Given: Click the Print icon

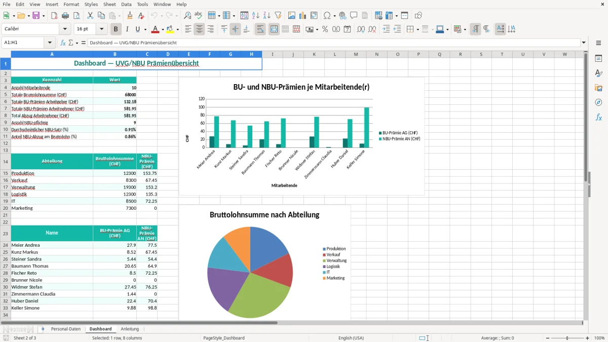Looking at the screenshot, I should (x=65, y=16).
